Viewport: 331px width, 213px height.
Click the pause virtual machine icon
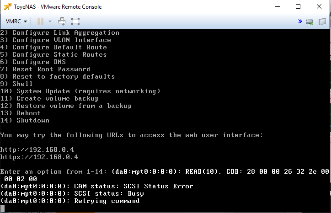click(40, 21)
